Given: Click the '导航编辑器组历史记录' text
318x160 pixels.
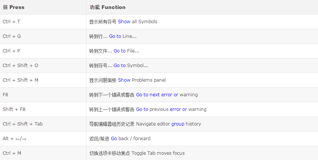Looking at the screenshot, I should click(x=112, y=124).
